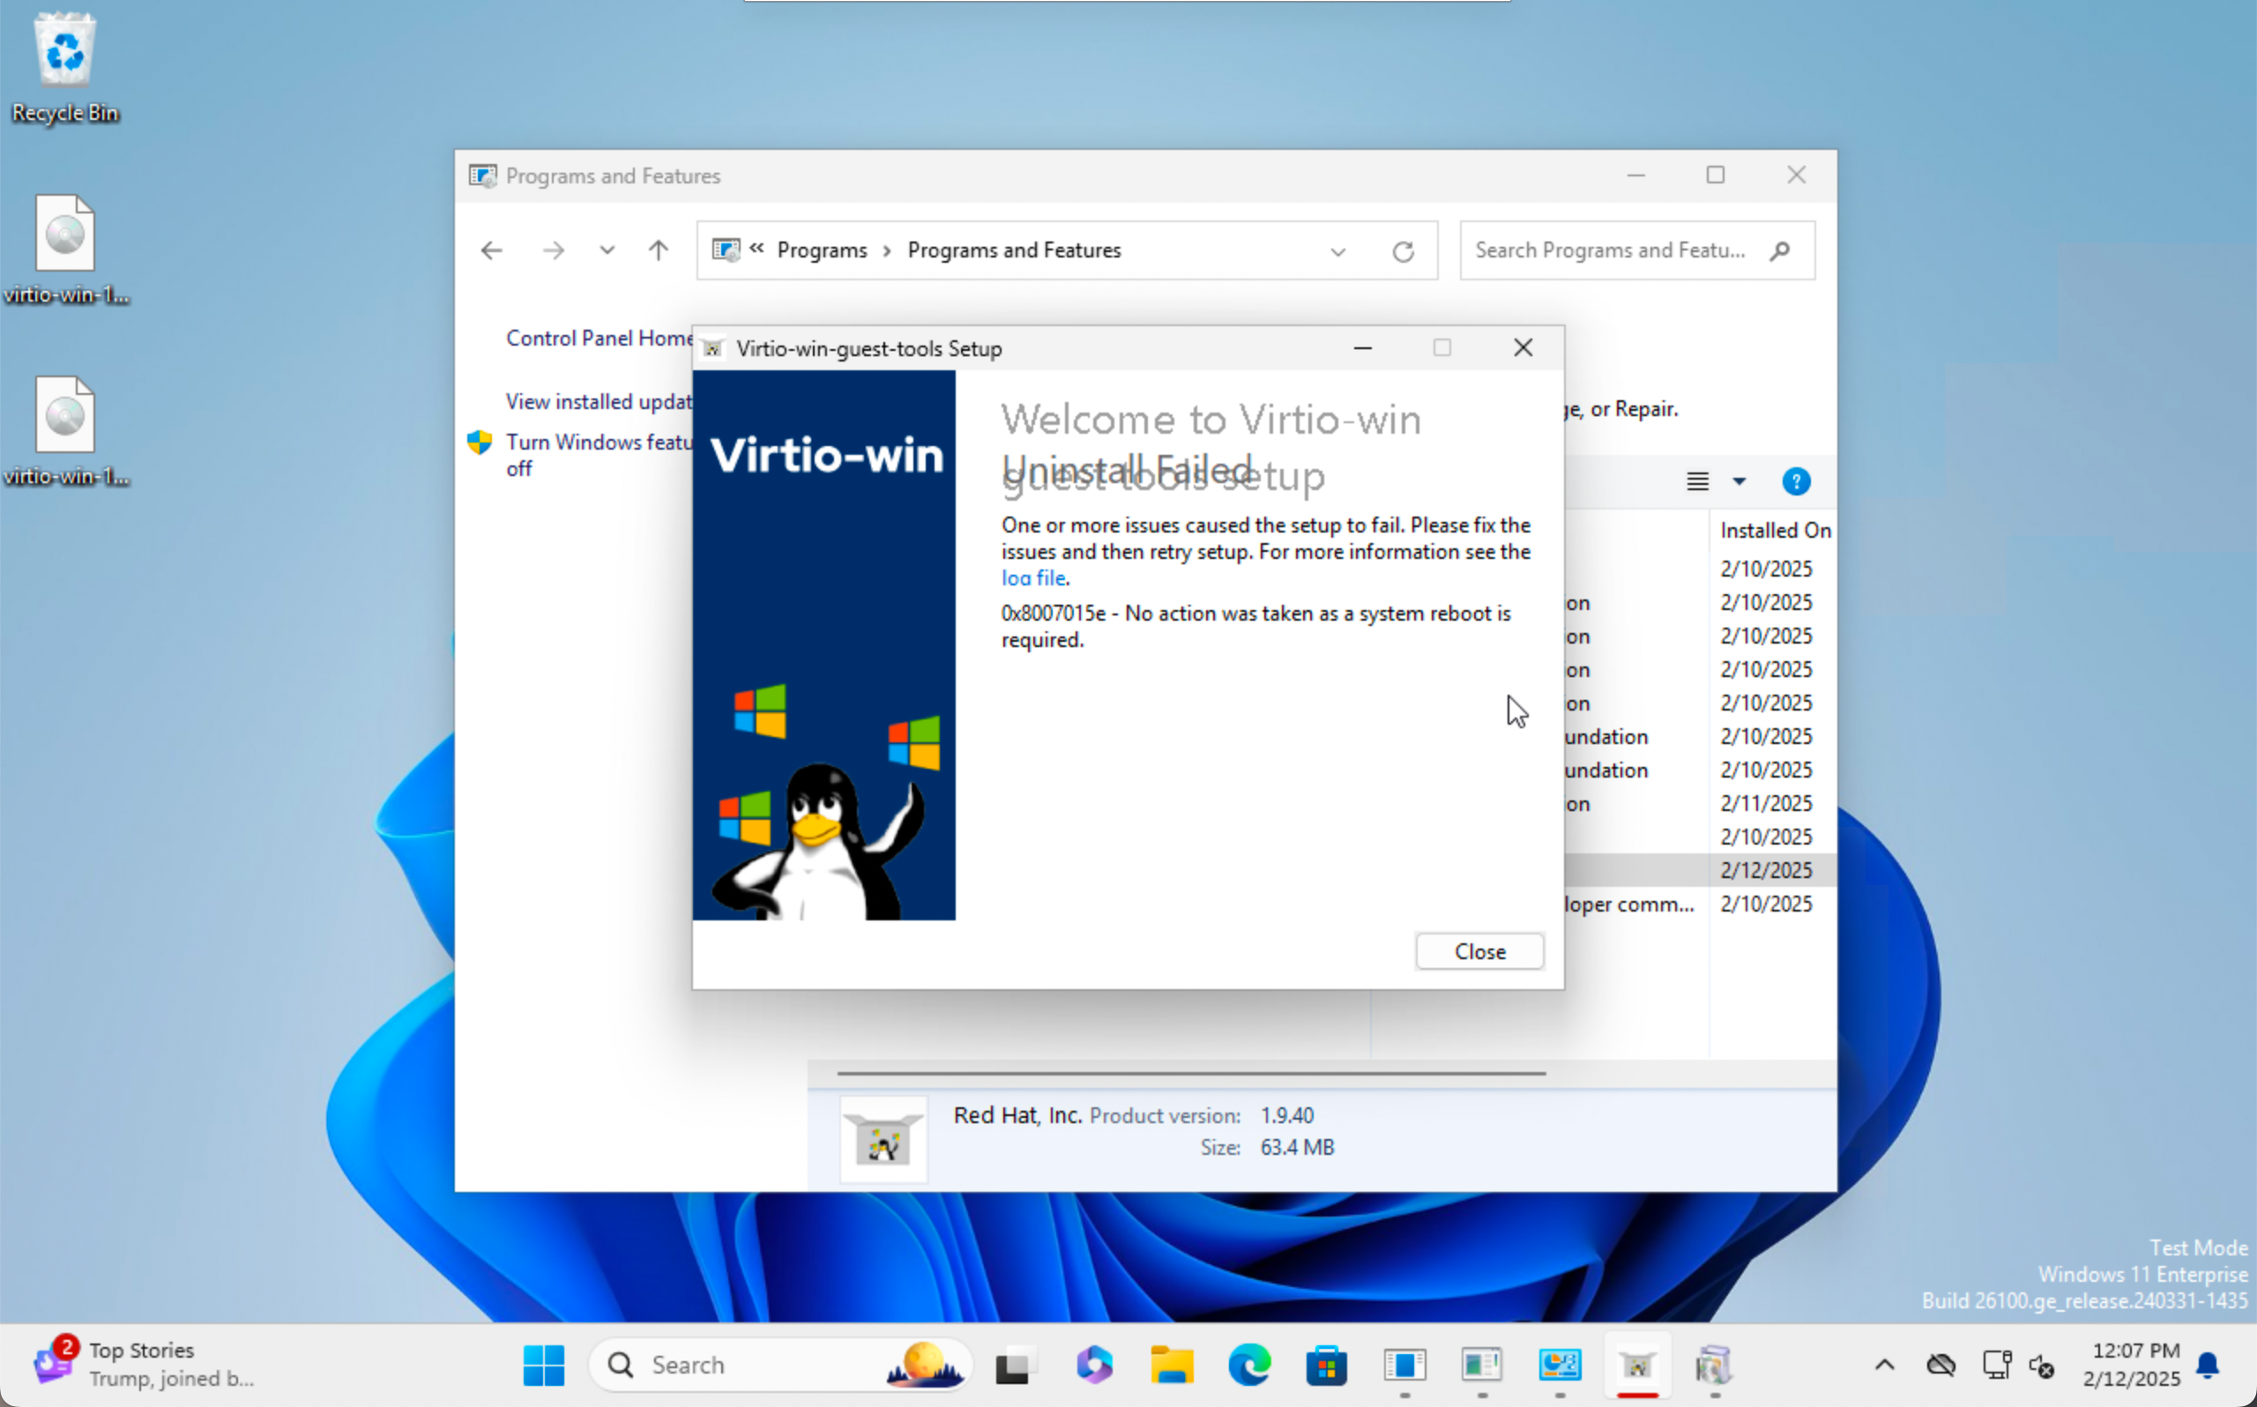Click the Back navigation arrow
2257x1407 pixels.
pyautogui.click(x=491, y=250)
